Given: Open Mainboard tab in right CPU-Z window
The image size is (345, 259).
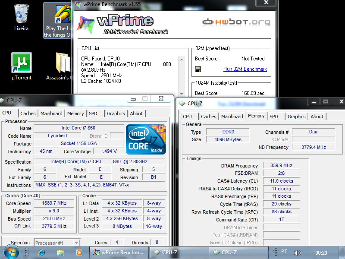Looking at the screenshot, I should pos(232,117).
